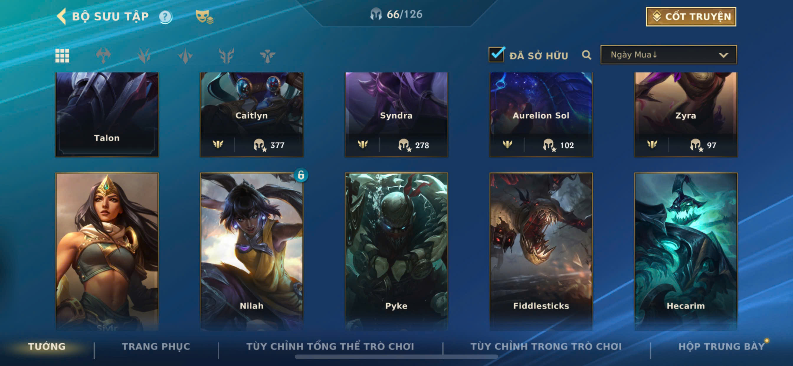Filter by the second role icon after grid

(144, 56)
